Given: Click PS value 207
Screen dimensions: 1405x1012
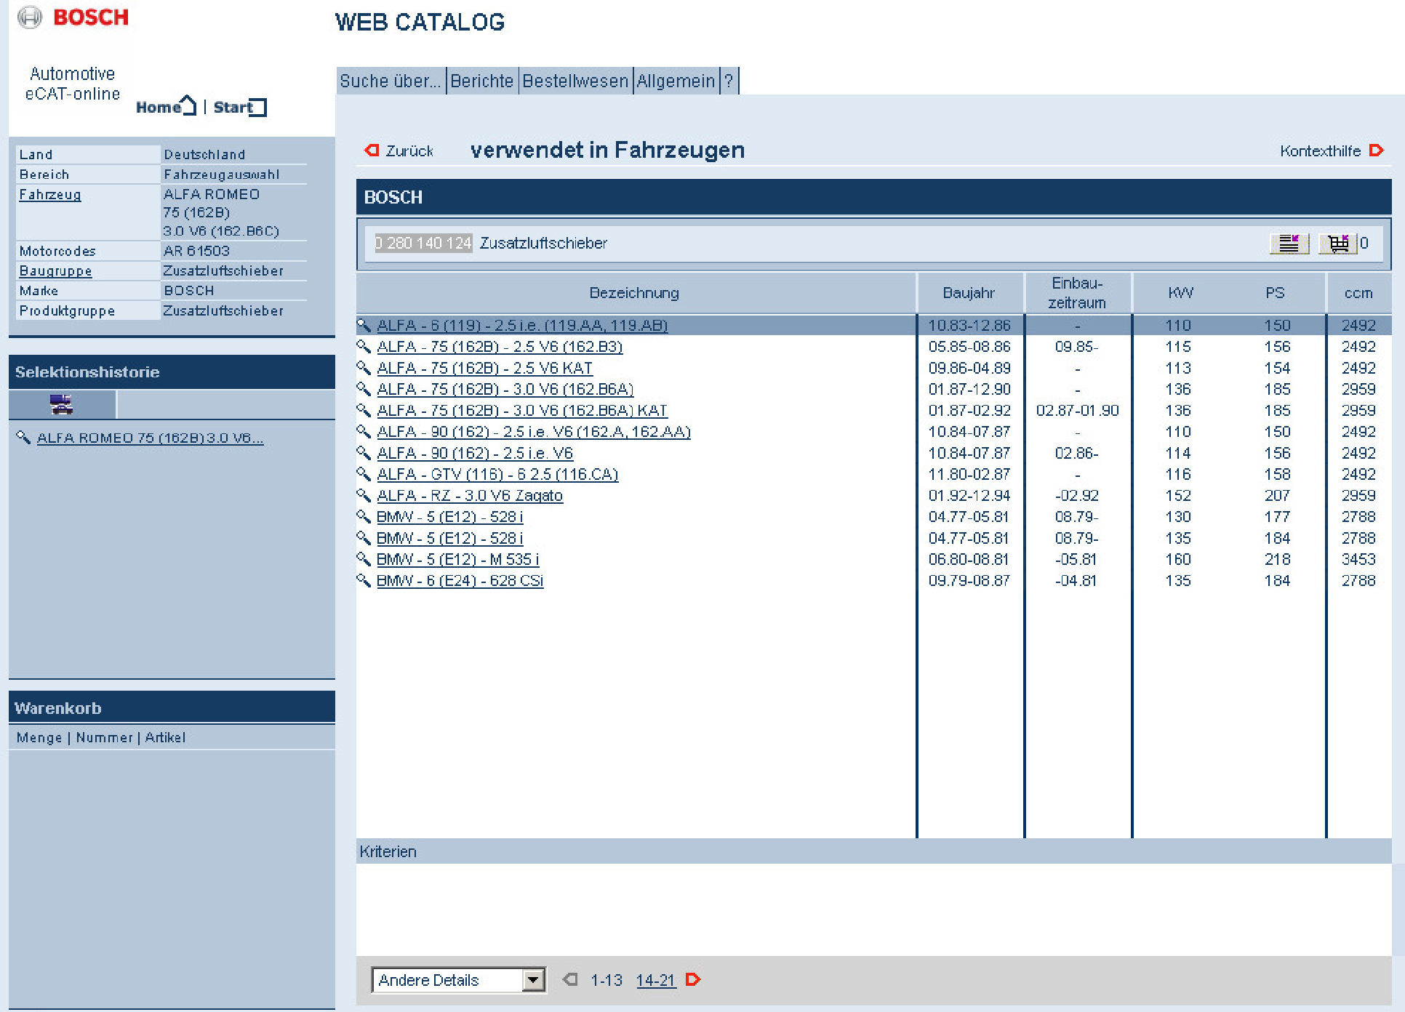Looking at the screenshot, I should pos(1277,495).
